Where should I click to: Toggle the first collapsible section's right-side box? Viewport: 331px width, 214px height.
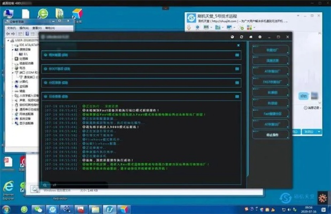tap(237, 54)
